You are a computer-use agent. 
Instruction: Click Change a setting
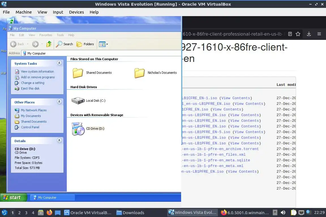[33, 83]
